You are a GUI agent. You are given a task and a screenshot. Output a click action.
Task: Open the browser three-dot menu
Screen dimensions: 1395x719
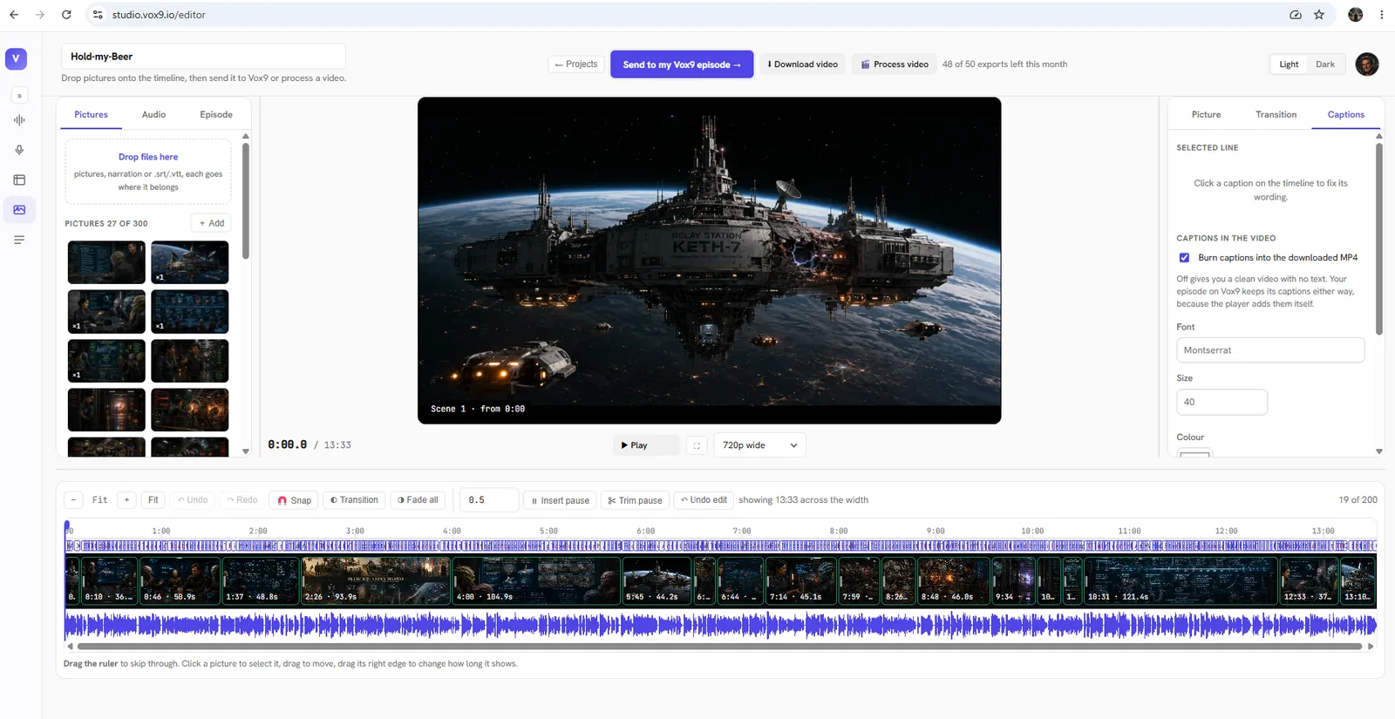1382,15
